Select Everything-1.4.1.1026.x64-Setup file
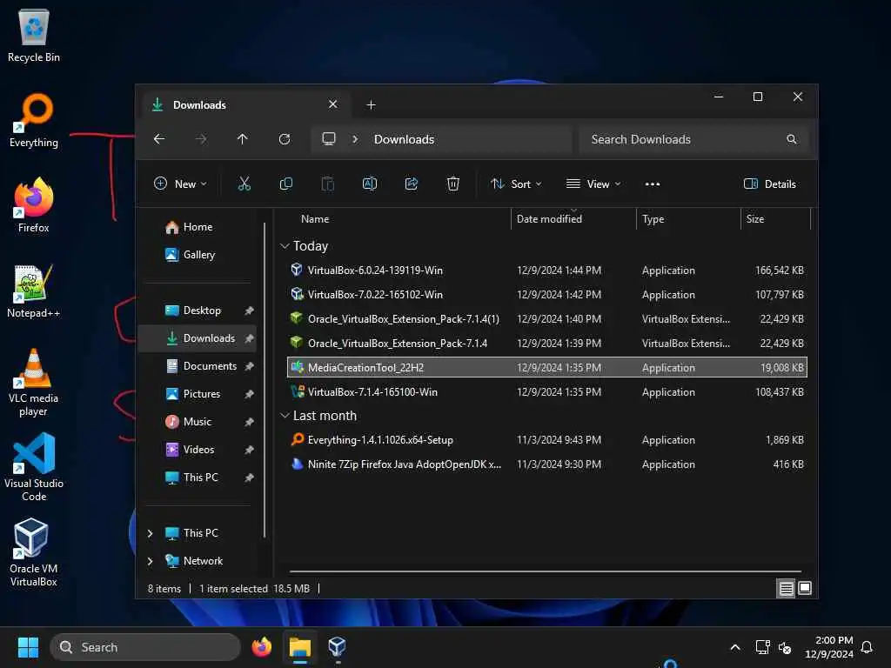 click(547, 439)
